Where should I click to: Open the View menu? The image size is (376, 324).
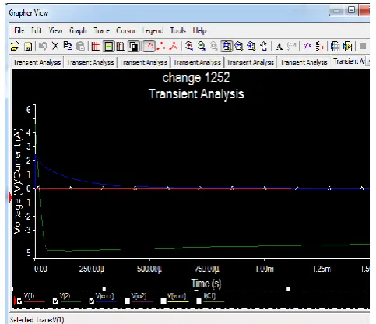pyautogui.click(x=55, y=30)
